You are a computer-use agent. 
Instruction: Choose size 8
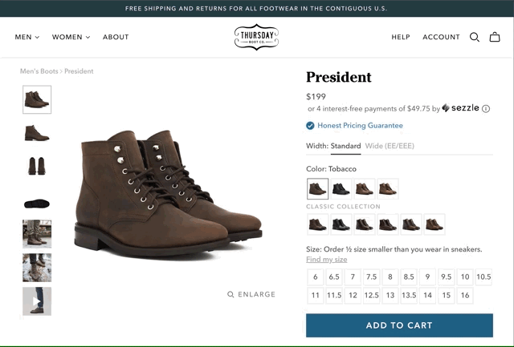tap(390, 277)
